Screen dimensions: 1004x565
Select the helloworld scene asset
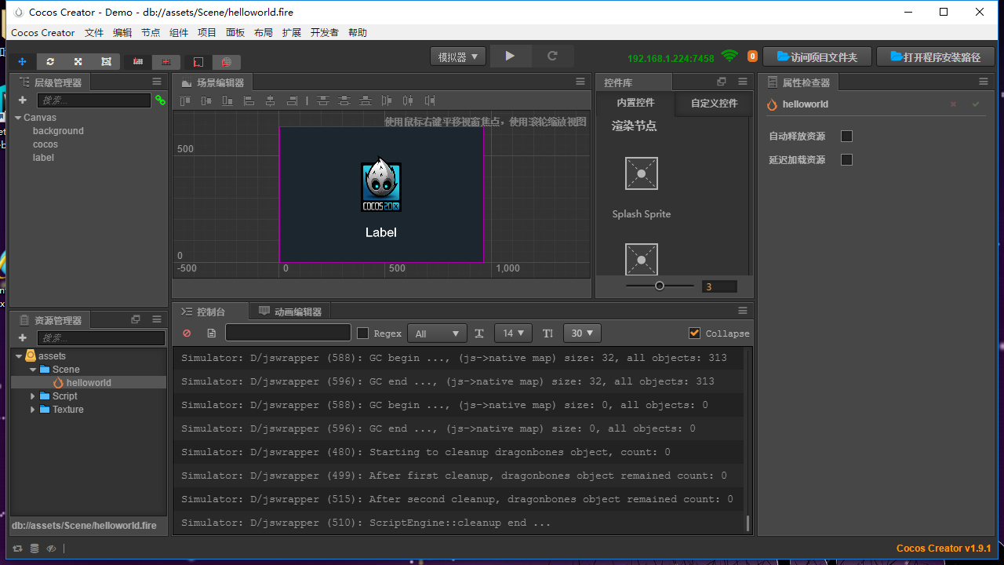[88, 383]
